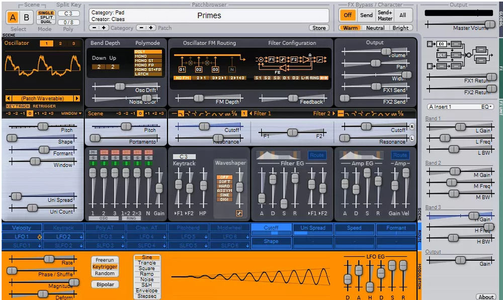Toggle the green route button for oscillator 3
The height and width of the screenshot is (300, 503).
[115, 163]
